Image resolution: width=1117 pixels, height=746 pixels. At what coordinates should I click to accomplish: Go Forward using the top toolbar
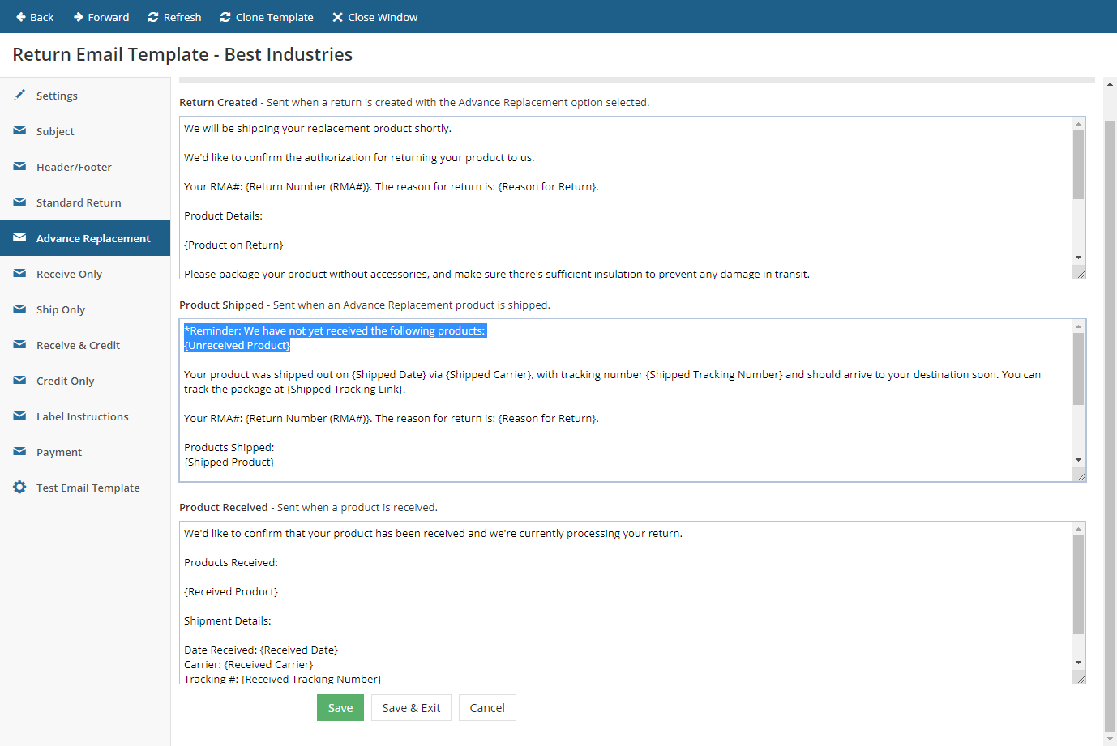(101, 17)
